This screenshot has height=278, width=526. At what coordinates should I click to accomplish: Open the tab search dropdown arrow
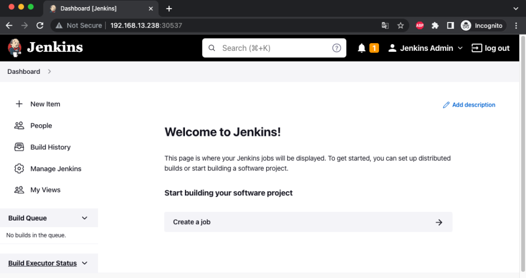click(x=516, y=9)
